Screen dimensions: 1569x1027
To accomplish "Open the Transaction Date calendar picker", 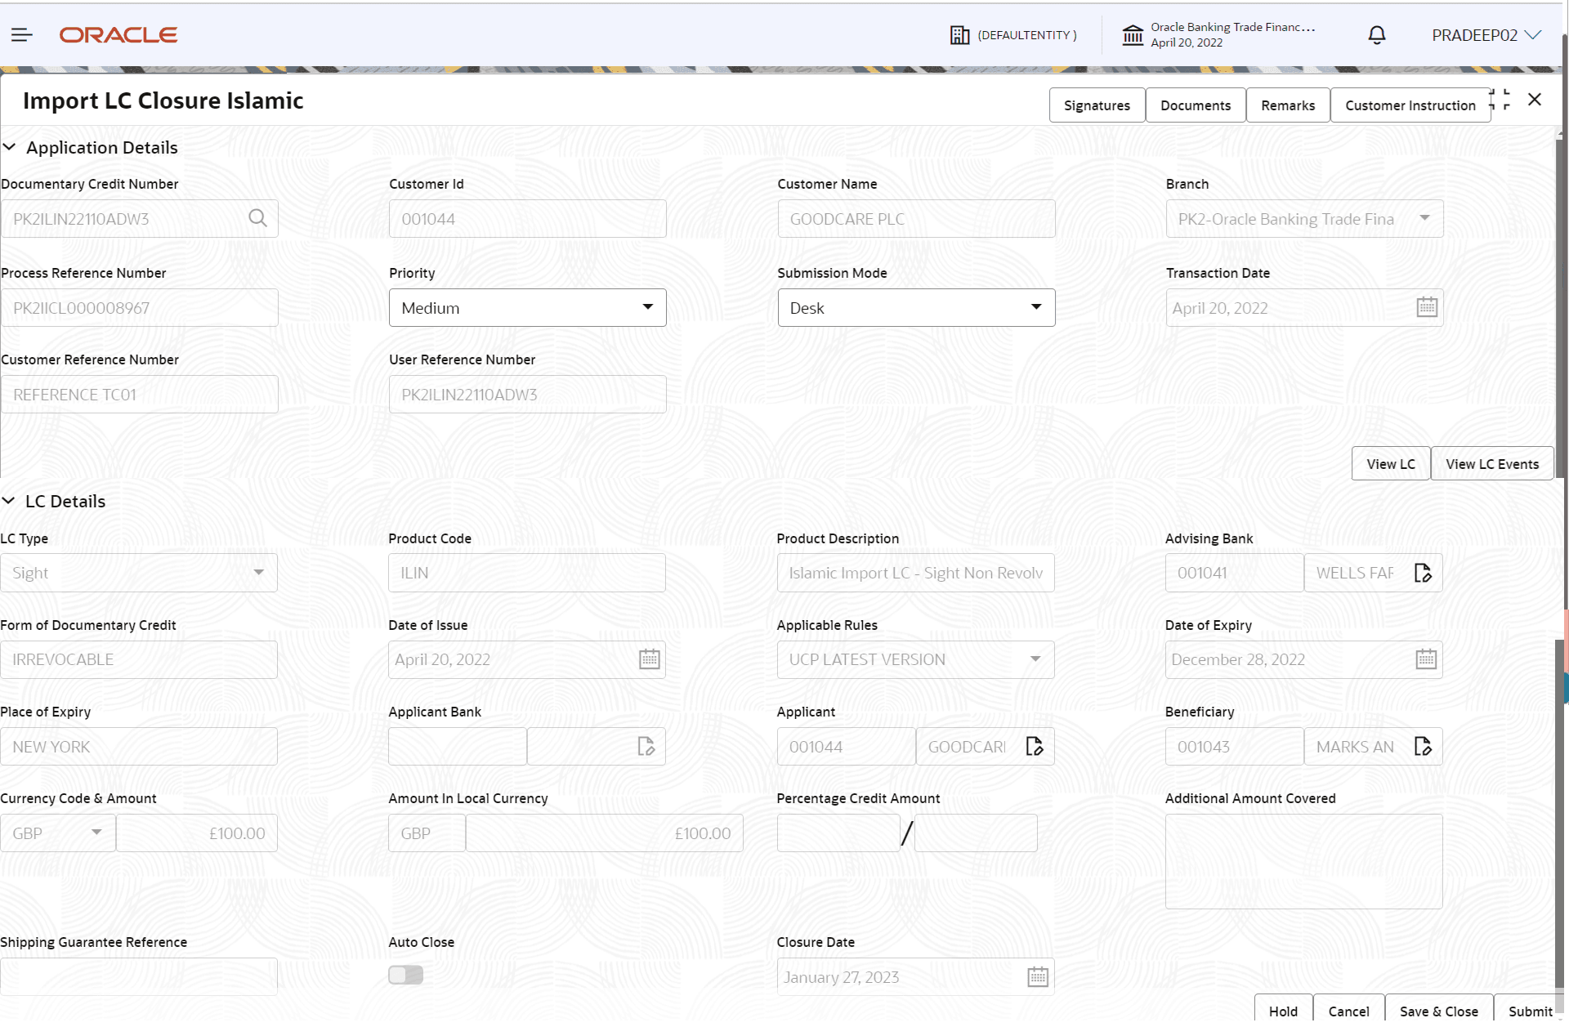I will [x=1427, y=306].
